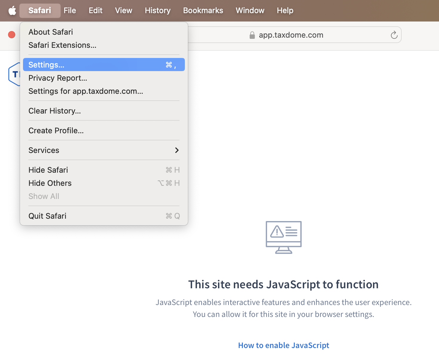Expand the Services submenu arrow
The image size is (439, 354).
[x=177, y=150]
